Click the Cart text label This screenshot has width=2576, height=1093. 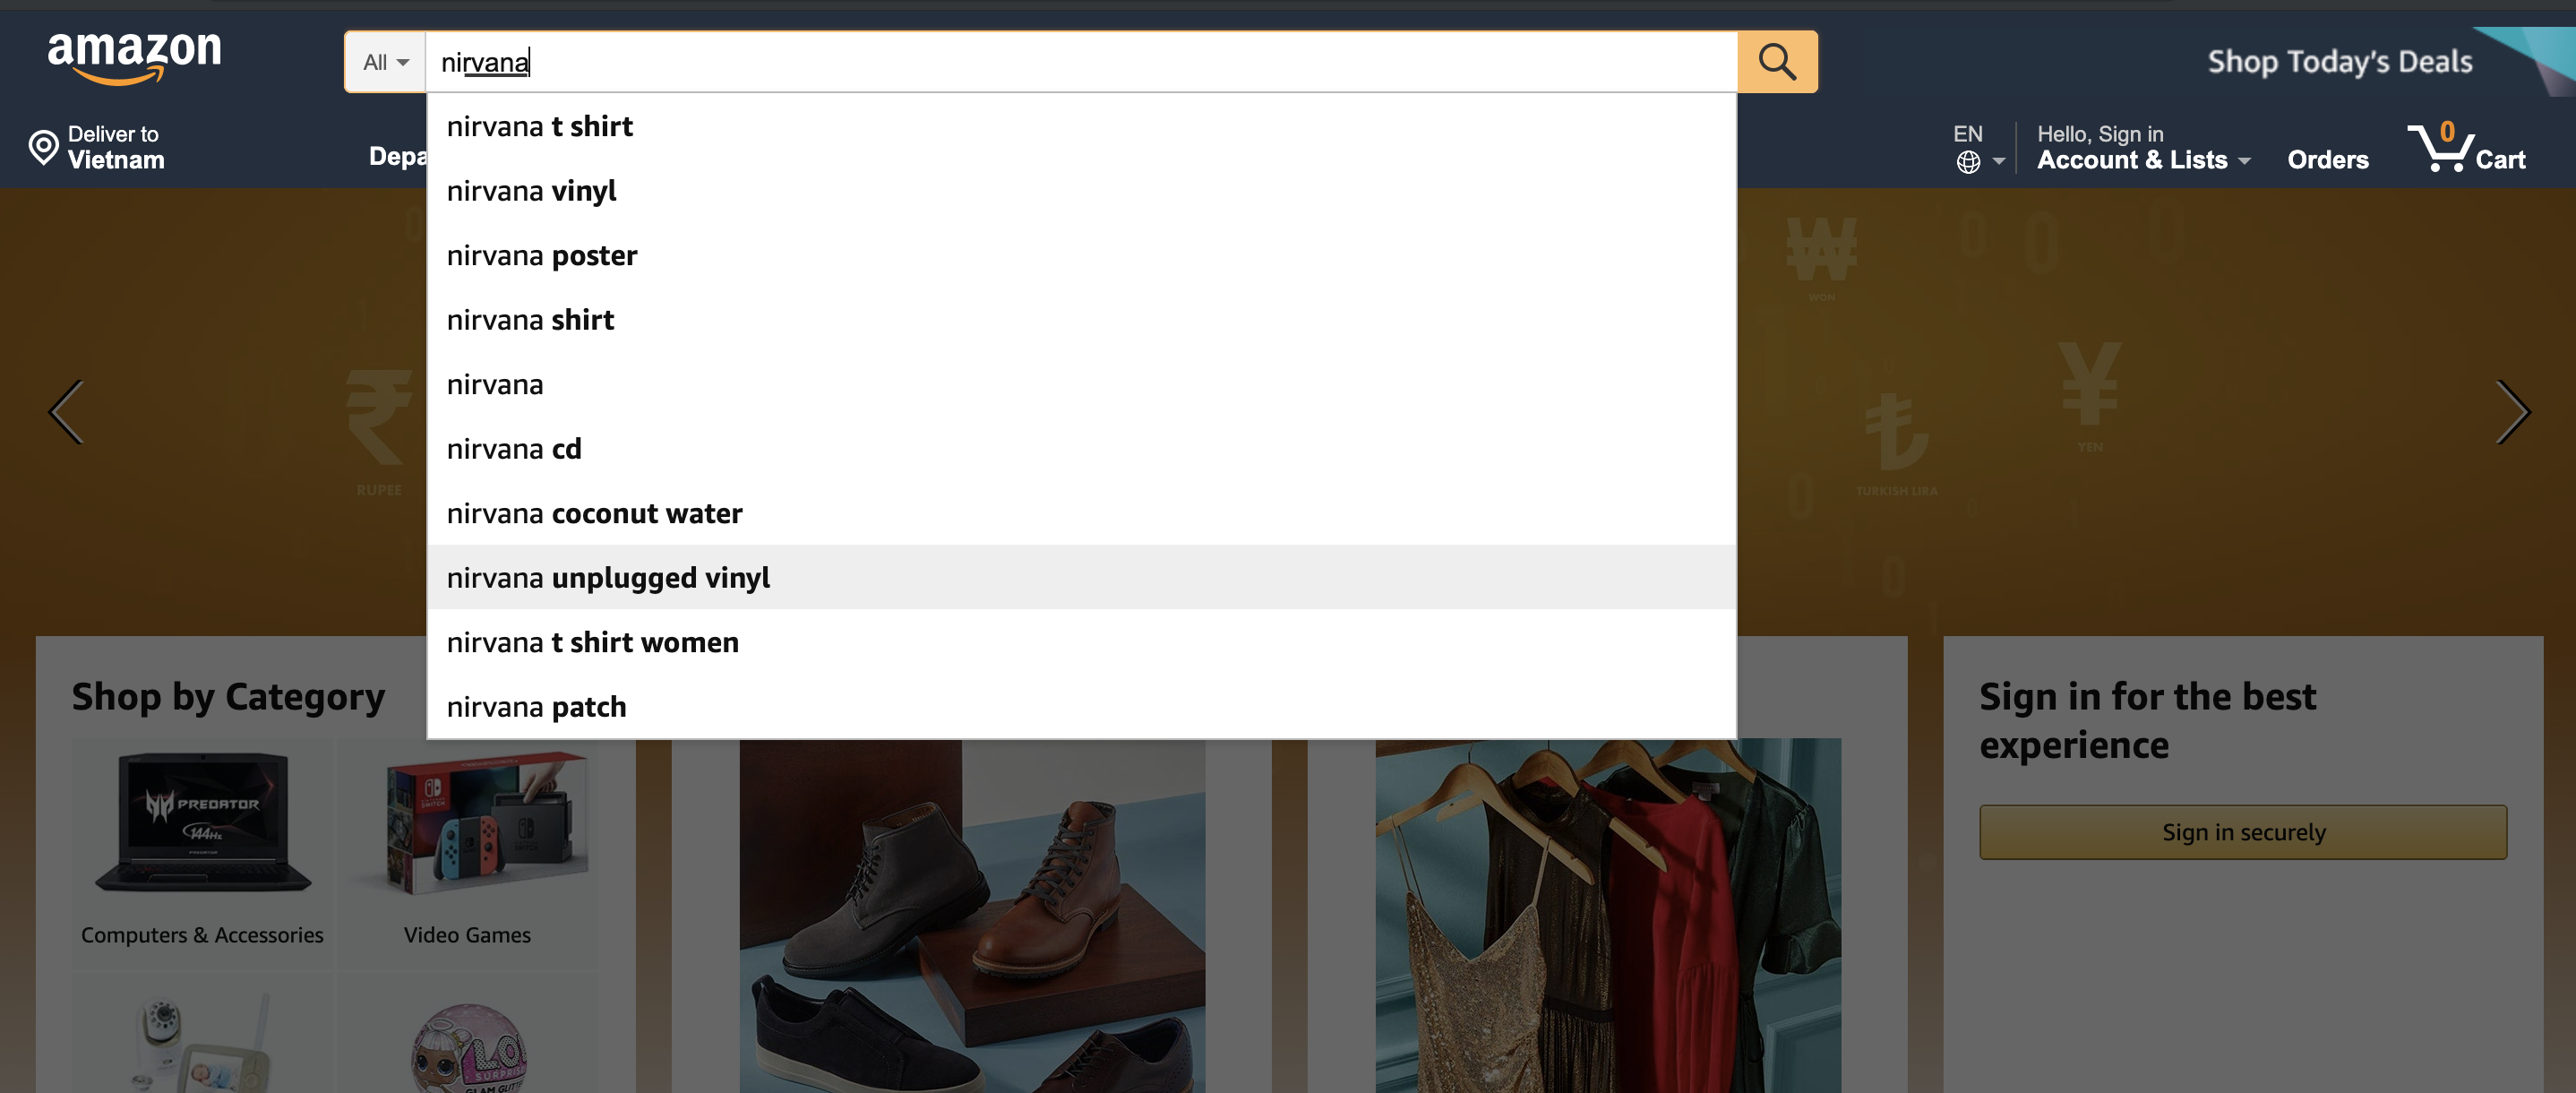coord(2499,160)
